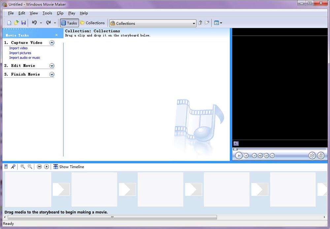Click the Next Frame button
330x229 pixels.
pyautogui.click(x=266, y=156)
